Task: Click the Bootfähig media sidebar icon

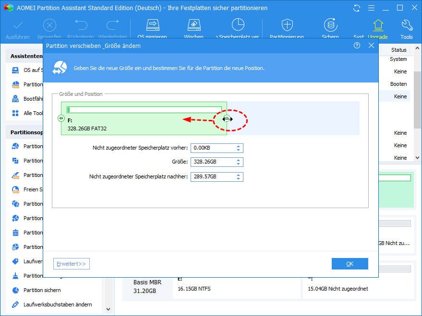Action: (x=15, y=99)
